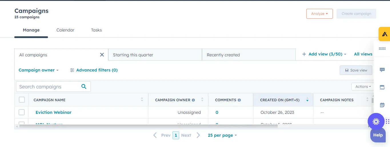Click the search magnifier icon in Search campaigns
This screenshot has height=147, width=390.
[x=84, y=87]
